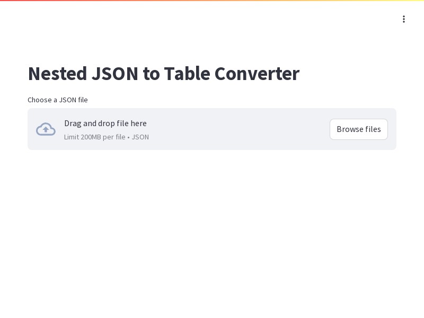Click the word 'Nested' in the page title
Viewport: 424px width, 318px height.
[57, 74]
